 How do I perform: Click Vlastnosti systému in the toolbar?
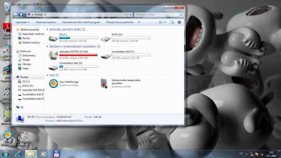point(46,22)
